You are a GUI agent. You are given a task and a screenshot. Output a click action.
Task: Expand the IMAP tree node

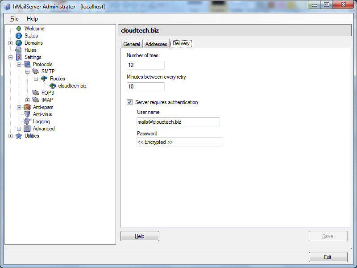[x=27, y=100]
